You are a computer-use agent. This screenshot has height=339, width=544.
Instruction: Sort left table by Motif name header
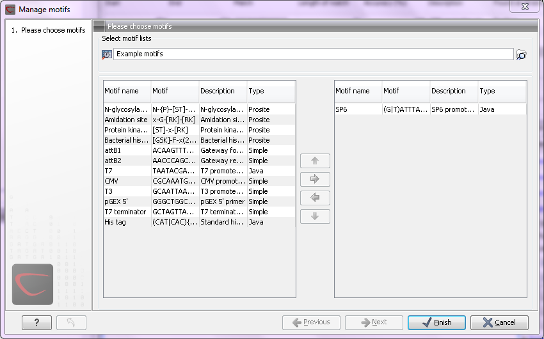pyautogui.click(x=127, y=91)
